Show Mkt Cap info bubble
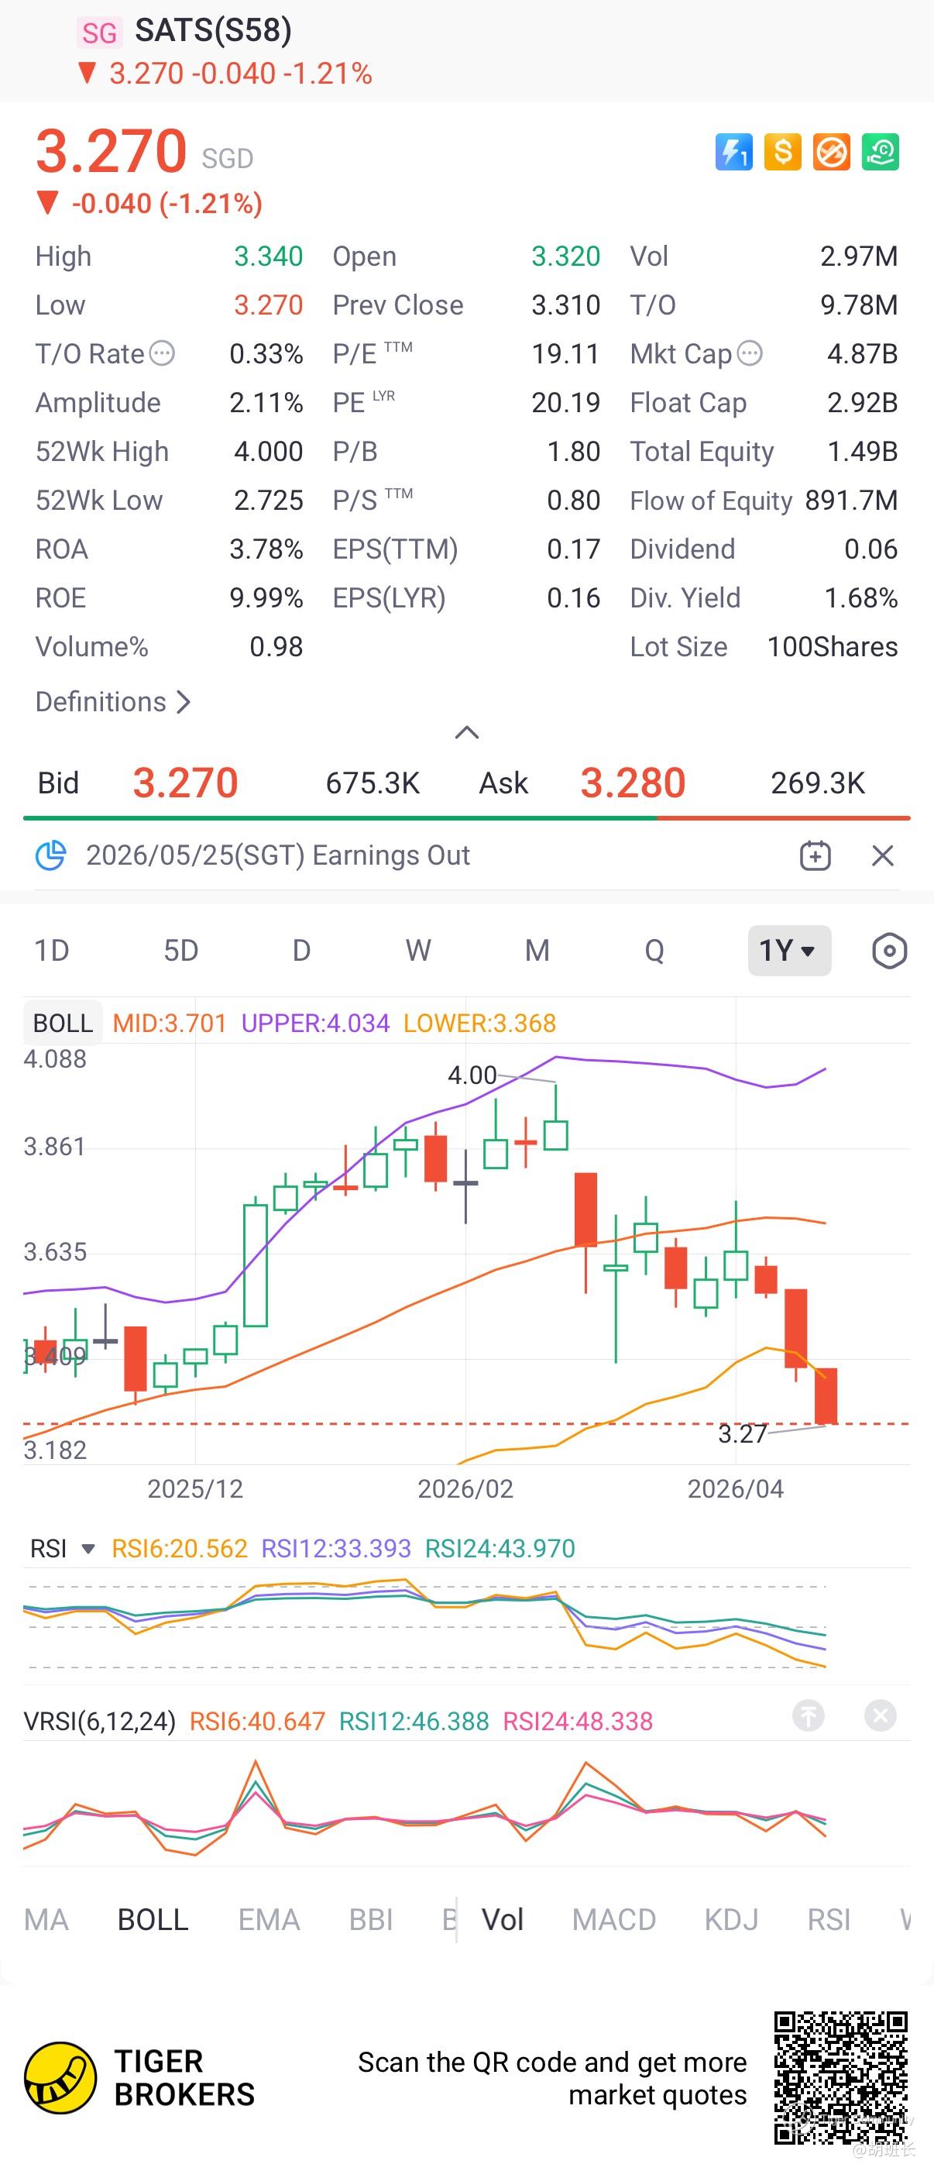Screen dimensions: 934x2171 click(x=750, y=353)
